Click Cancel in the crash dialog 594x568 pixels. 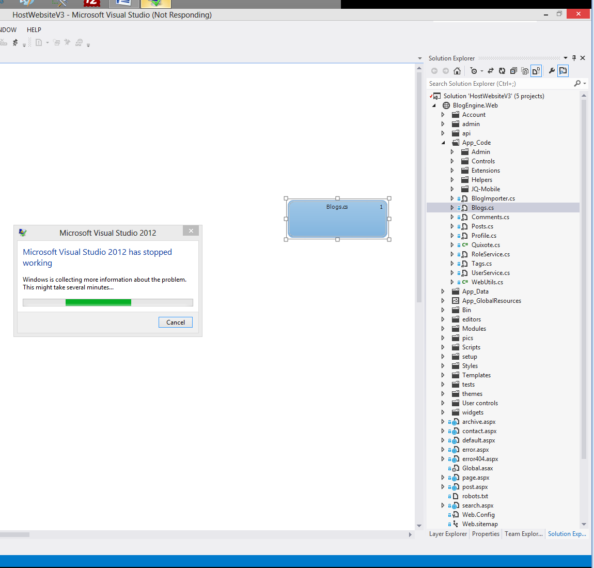(176, 323)
